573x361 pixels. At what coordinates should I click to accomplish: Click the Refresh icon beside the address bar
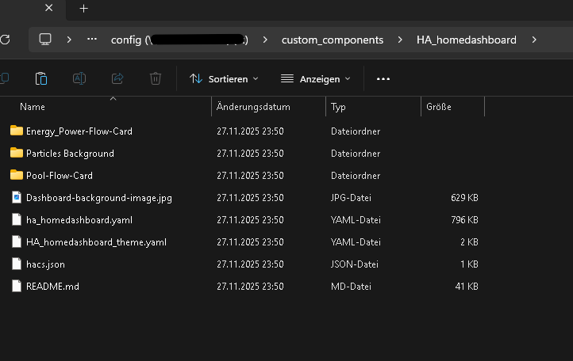[5, 40]
